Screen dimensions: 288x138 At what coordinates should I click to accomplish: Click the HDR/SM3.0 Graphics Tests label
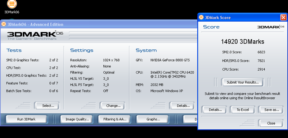pyautogui.click(x=26, y=76)
